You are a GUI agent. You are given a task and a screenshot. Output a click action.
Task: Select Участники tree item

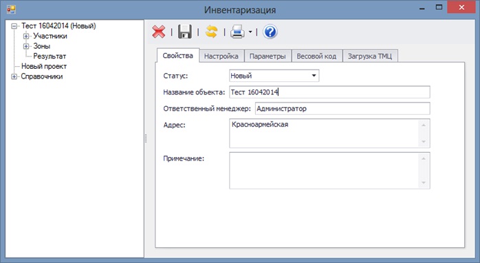(50, 36)
